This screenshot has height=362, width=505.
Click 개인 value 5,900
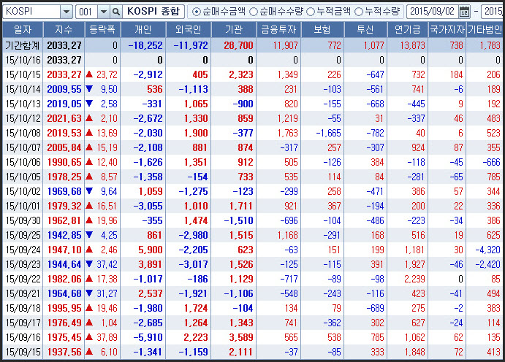click(151, 250)
